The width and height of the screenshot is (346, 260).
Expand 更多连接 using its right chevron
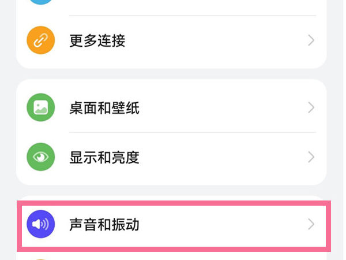pos(311,40)
